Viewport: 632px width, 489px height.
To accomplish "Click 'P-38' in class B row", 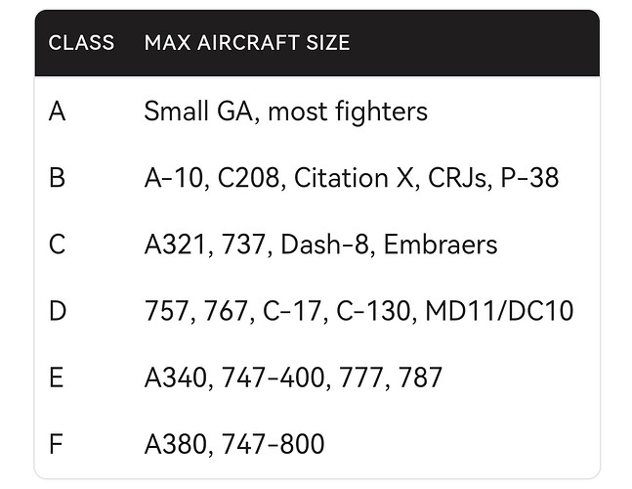I will [529, 178].
